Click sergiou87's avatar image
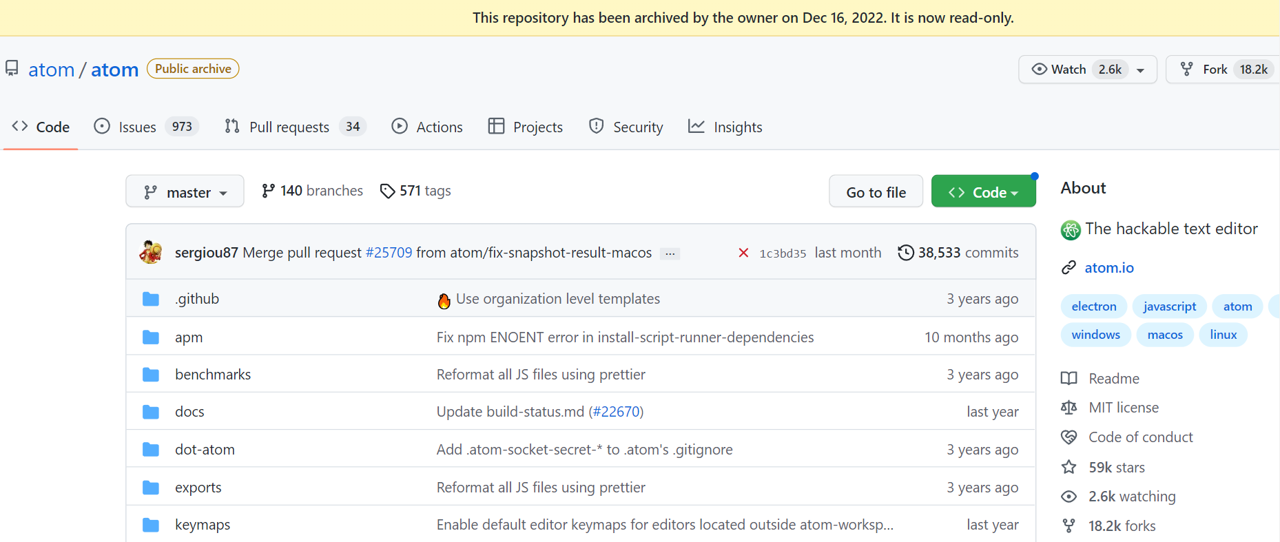Viewport: 1280px width, 542px height. [x=151, y=252]
